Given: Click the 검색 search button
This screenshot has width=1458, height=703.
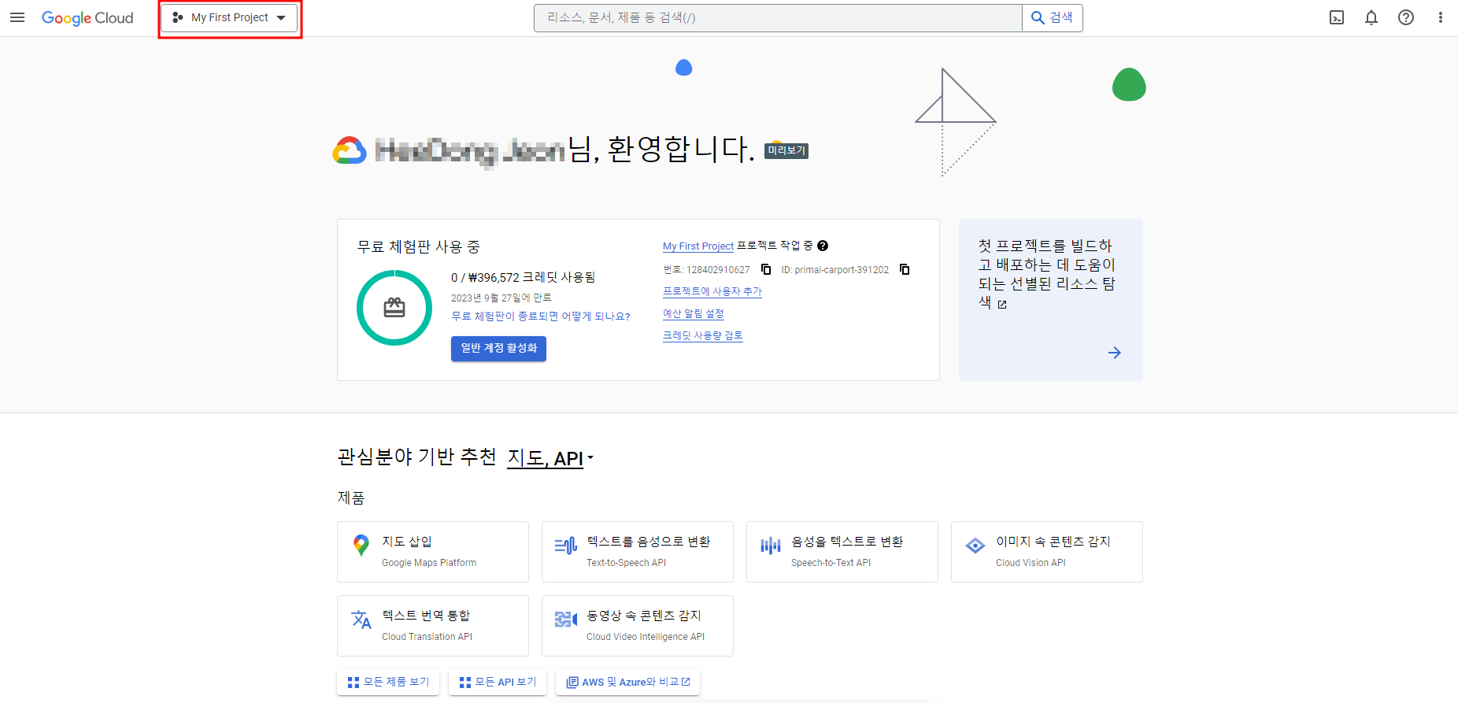Looking at the screenshot, I should [1053, 17].
